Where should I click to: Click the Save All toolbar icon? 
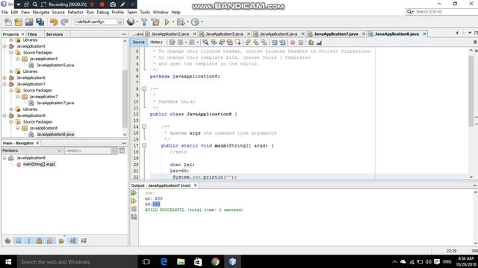tap(40, 22)
